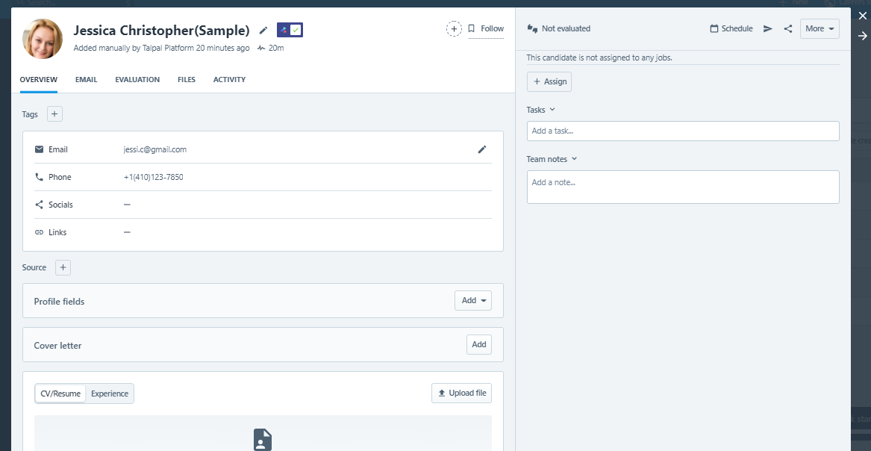Go to next candidate arrow
The width and height of the screenshot is (871, 451).
tap(863, 36)
